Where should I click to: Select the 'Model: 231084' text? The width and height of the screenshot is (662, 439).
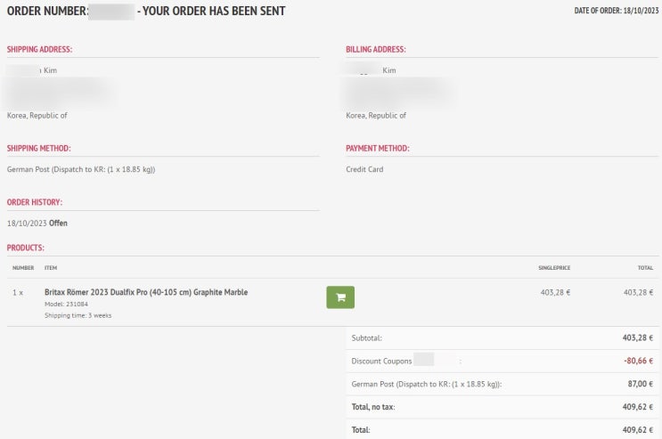click(x=66, y=304)
